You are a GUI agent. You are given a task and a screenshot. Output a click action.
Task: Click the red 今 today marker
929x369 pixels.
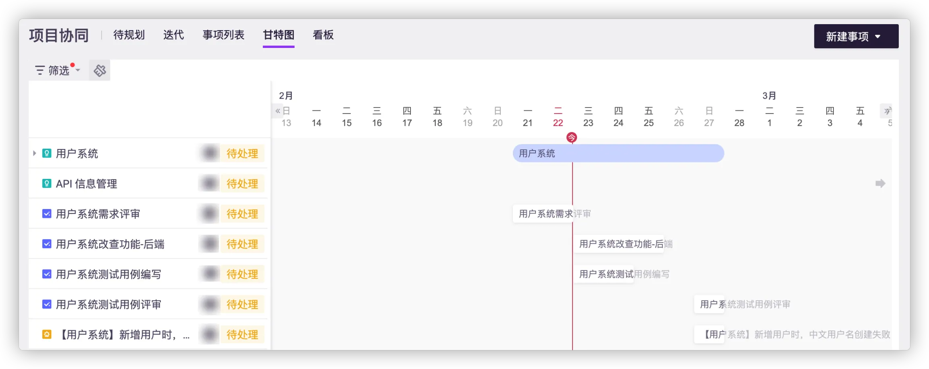tap(571, 138)
